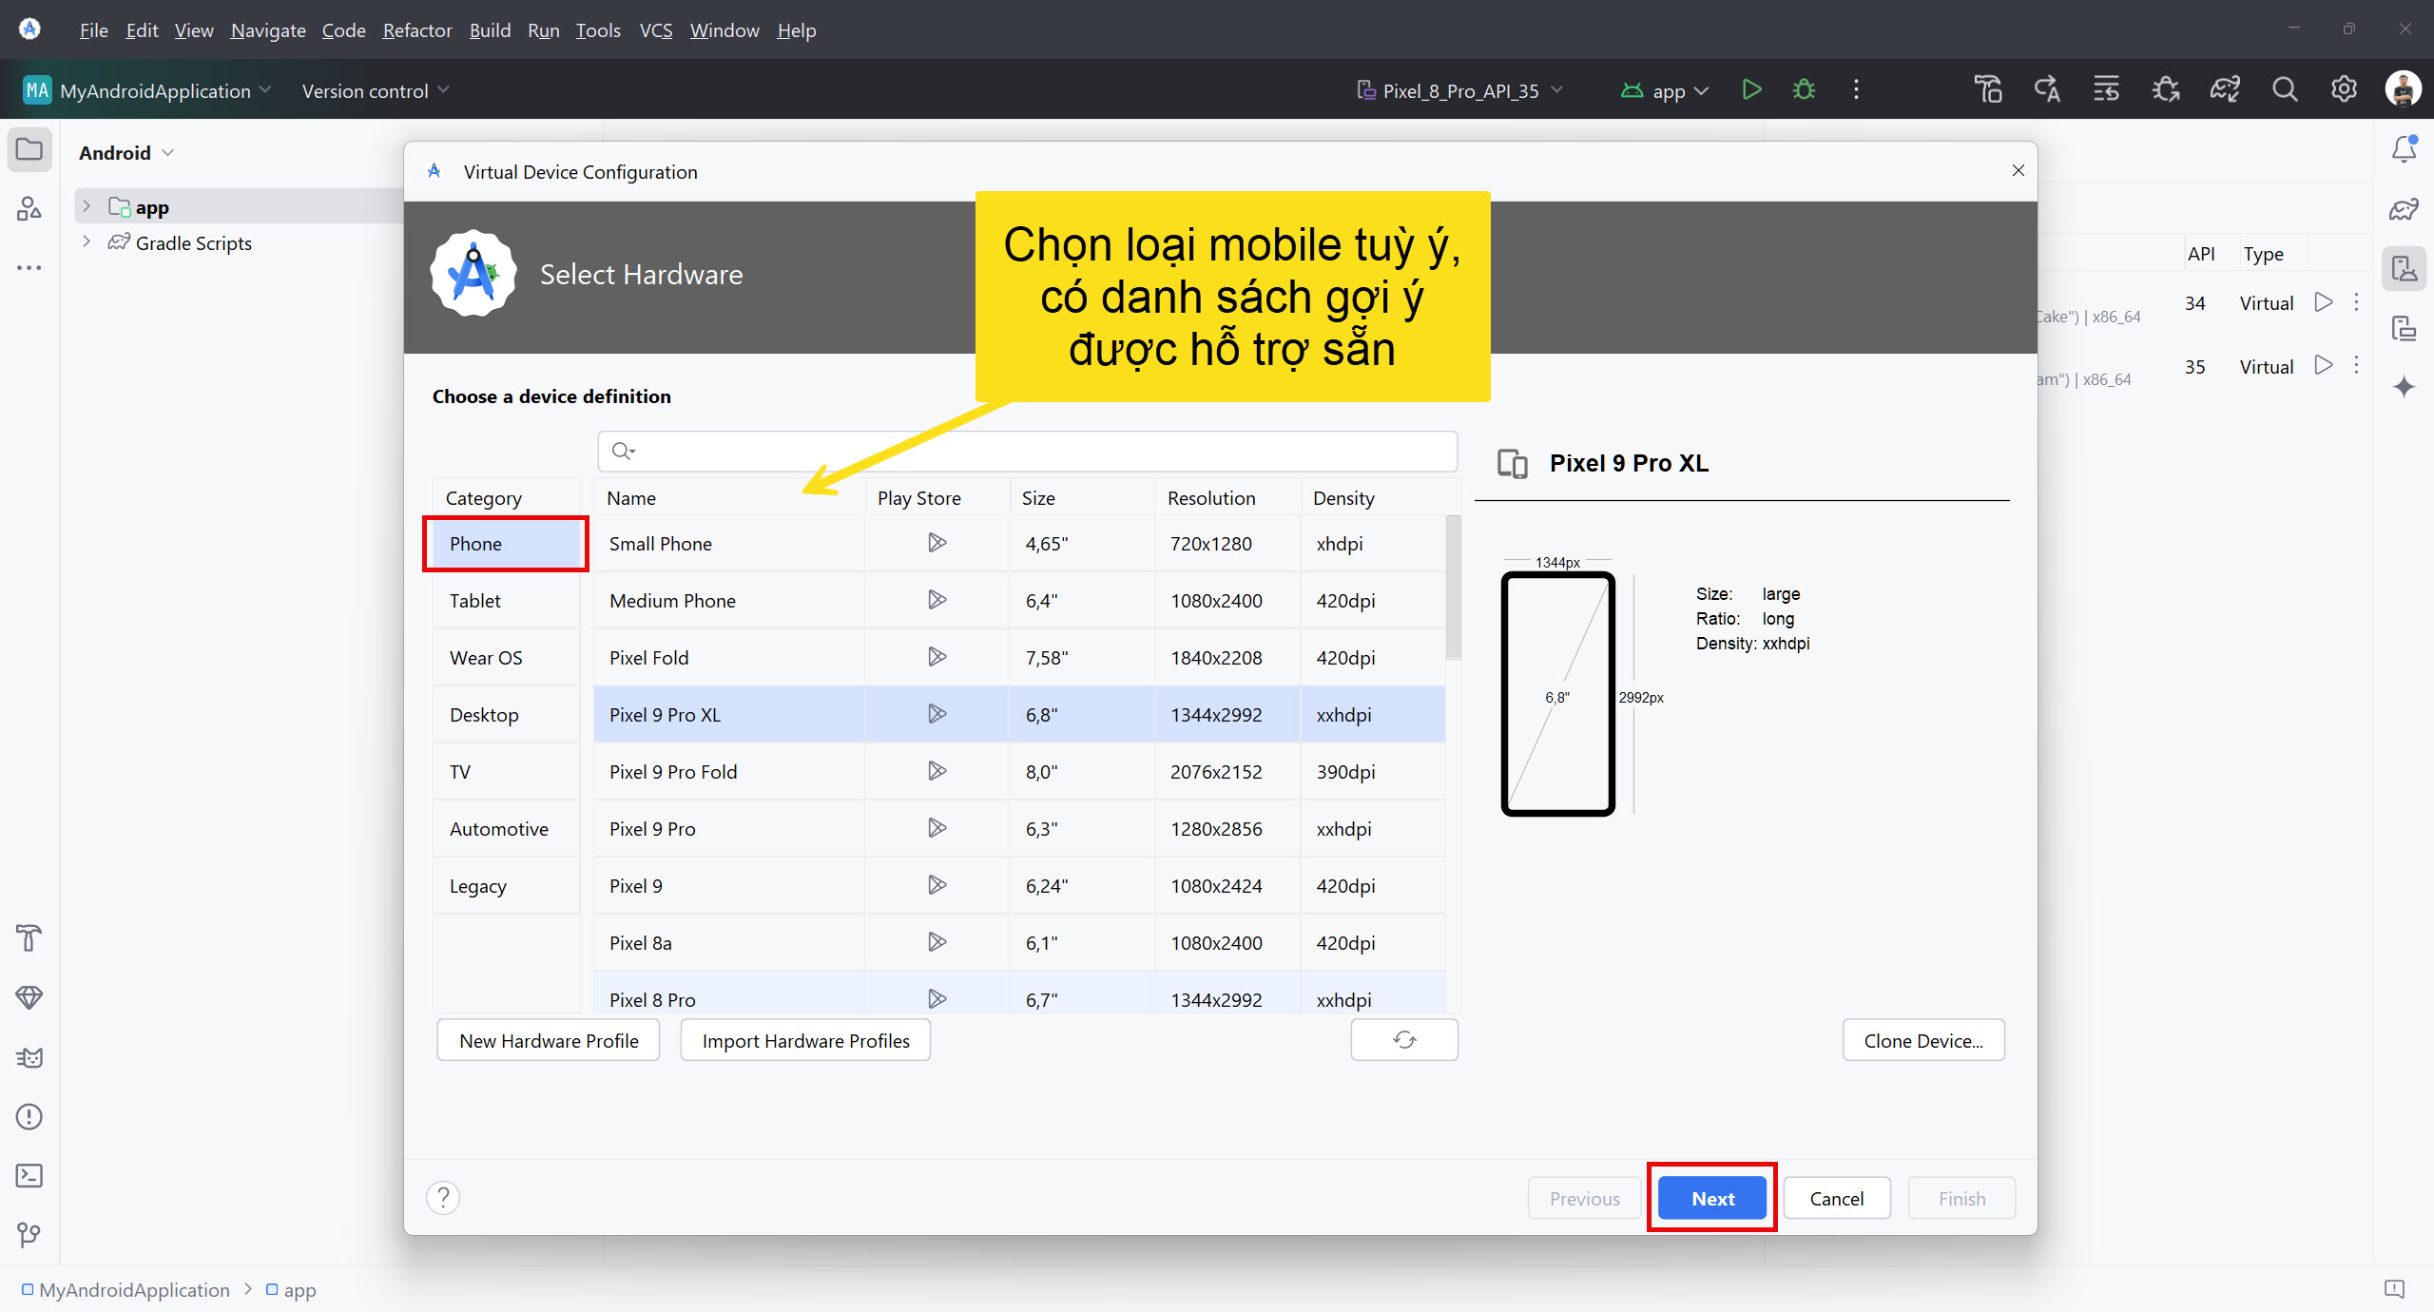Click New Hardware Profile button
The width and height of the screenshot is (2434, 1312).
[x=549, y=1040]
